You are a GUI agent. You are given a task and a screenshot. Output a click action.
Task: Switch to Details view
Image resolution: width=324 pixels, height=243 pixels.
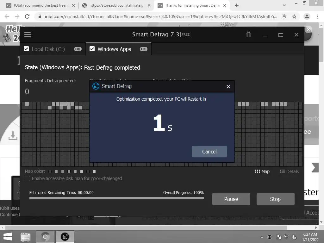point(289,171)
